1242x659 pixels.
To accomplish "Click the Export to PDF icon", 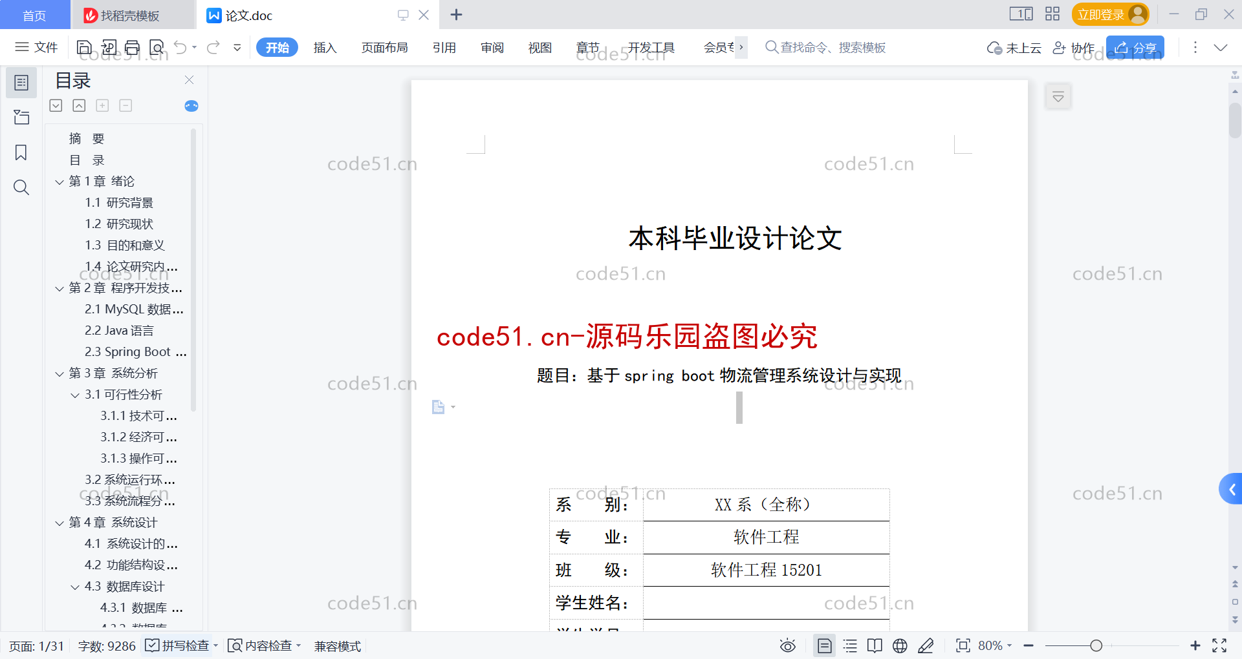I will [109, 47].
